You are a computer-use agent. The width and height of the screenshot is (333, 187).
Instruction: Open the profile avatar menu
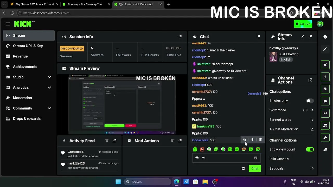[x=320, y=24]
